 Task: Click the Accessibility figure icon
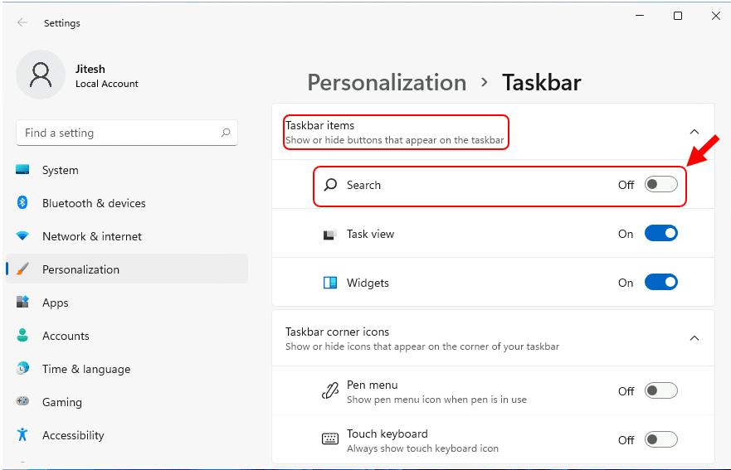22,434
